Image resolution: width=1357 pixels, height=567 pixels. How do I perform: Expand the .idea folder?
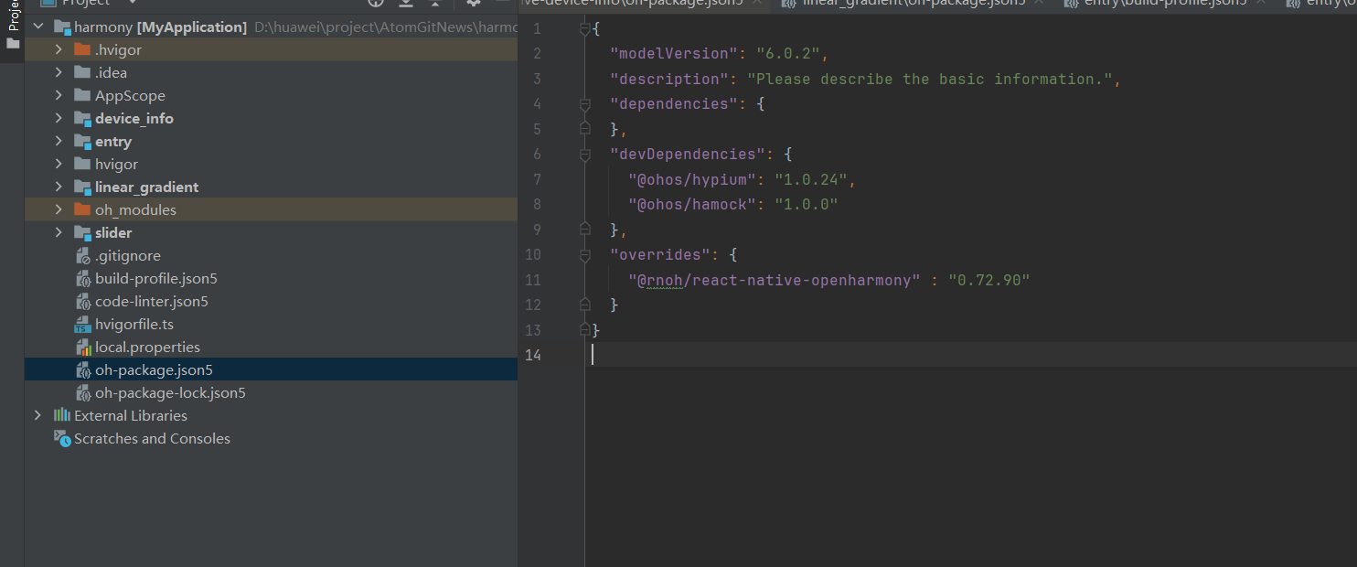pyautogui.click(x=59, y=72)
